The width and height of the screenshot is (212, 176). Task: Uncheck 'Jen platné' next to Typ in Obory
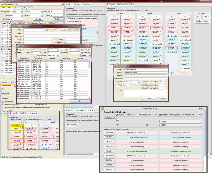pos(82,50)
